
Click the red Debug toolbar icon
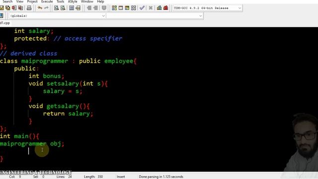(165, 8)
